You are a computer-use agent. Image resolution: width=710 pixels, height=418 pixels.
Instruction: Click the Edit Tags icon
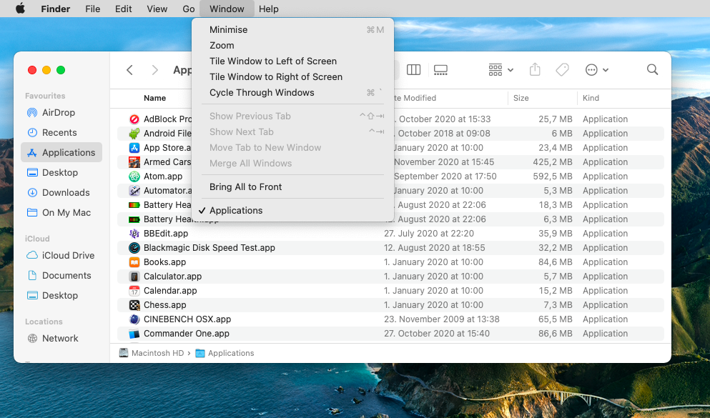(x=562, y=70)
